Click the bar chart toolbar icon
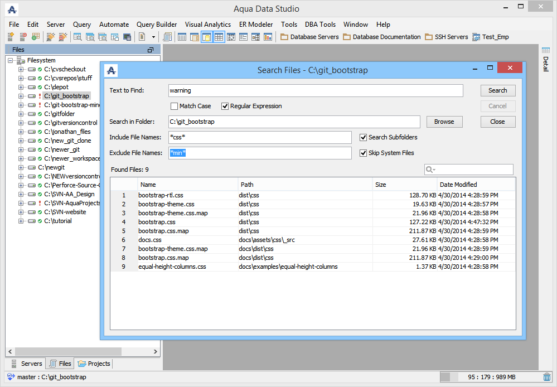This screenshot has height=387, width=557. point(268,37)
